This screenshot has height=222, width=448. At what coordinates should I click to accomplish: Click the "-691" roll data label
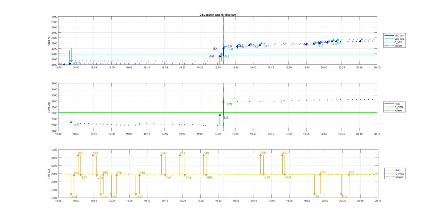coord(115,197)
